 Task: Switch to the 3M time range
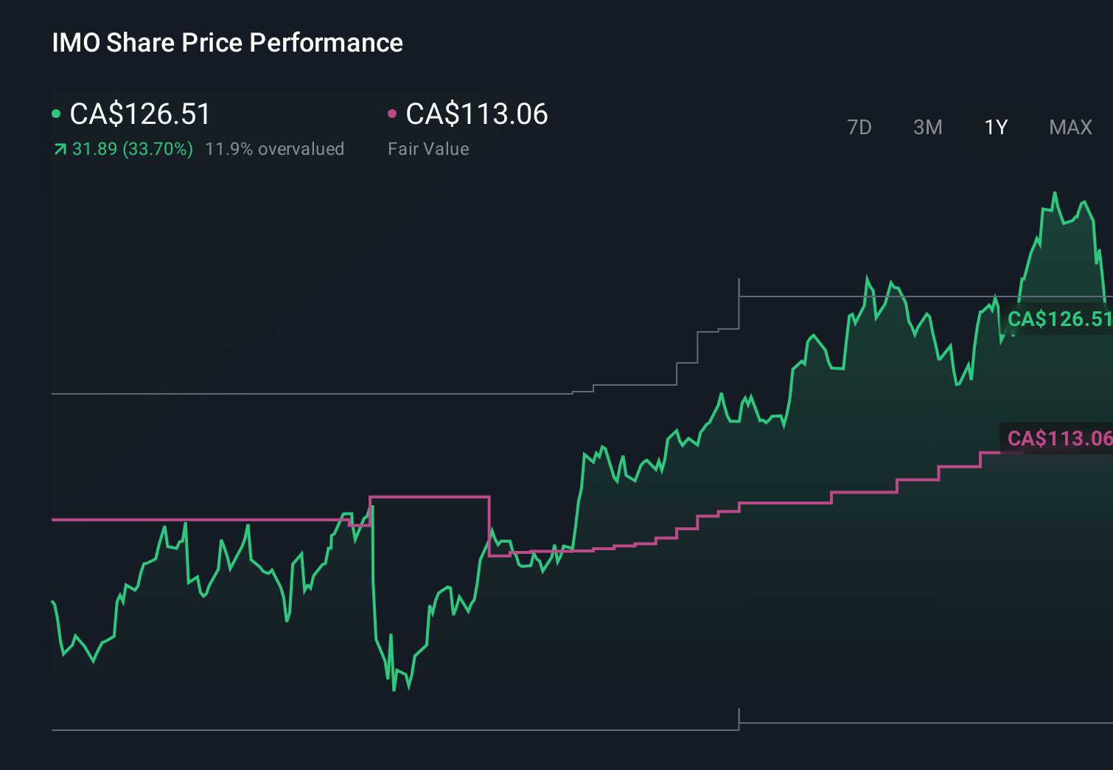coord(927,127)
